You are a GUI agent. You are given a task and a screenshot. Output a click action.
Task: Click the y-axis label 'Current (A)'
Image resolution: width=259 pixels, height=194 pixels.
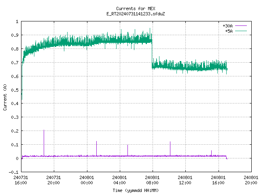[5, 97]
